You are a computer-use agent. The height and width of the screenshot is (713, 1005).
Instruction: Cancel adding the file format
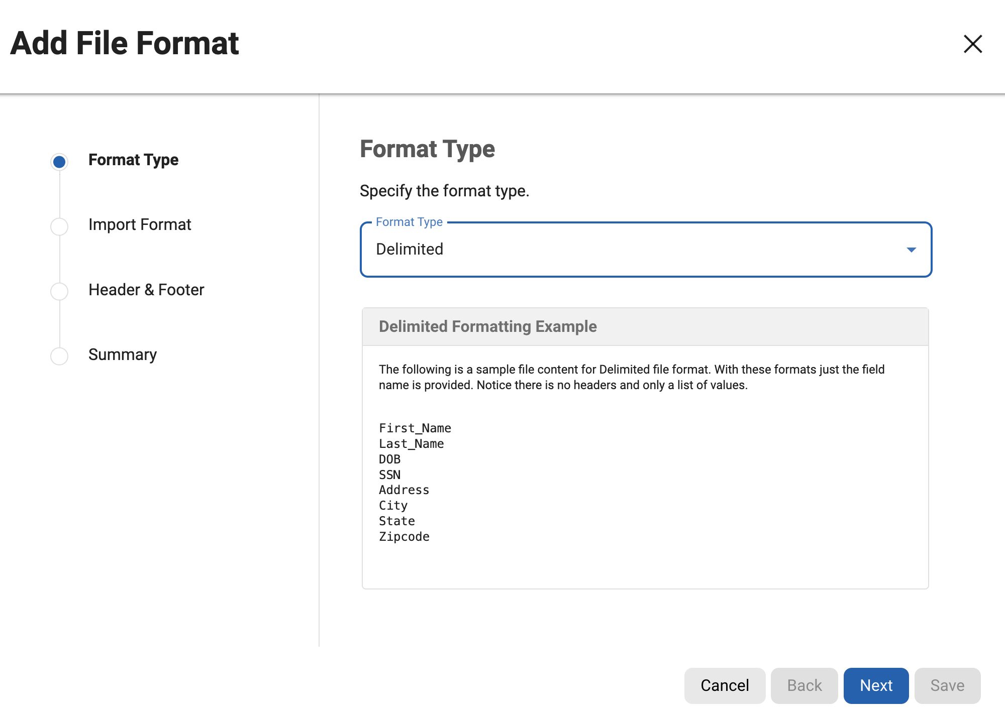[x=725, y=685]
